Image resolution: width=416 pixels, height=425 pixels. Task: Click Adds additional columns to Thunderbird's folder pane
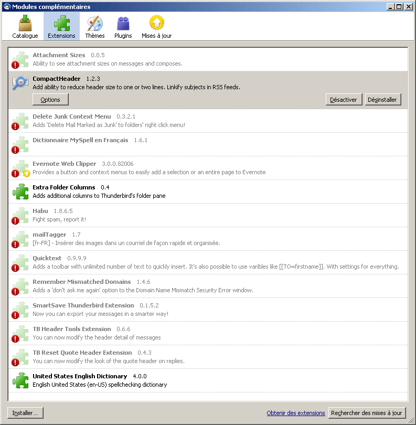[99, 196]
